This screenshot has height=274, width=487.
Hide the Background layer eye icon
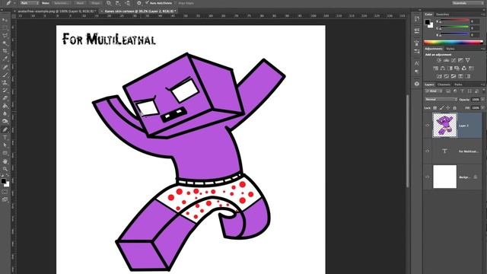pyautogui.click(x=428, y=177)
